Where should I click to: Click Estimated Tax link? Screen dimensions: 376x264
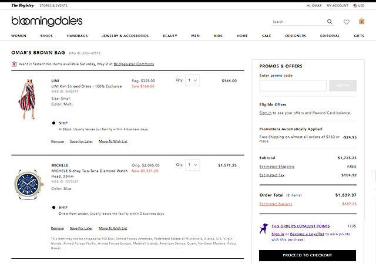272,175
